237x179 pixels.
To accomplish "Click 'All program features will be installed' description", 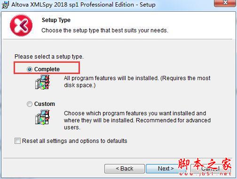I will click(x=137, y=82).
